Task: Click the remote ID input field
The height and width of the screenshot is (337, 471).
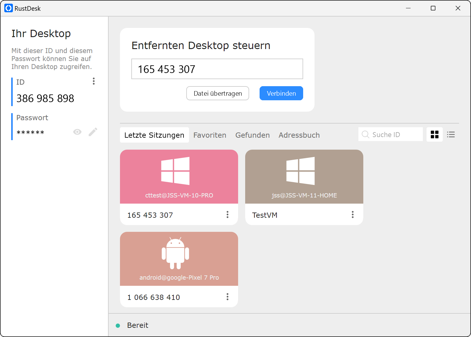Action: [217, 69]
